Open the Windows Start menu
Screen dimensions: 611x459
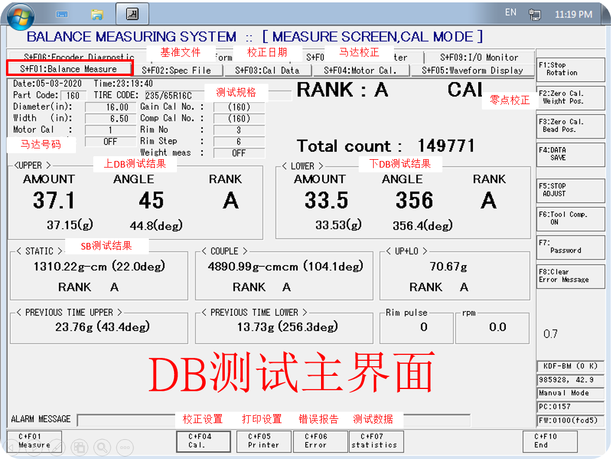tap(20, 15)
